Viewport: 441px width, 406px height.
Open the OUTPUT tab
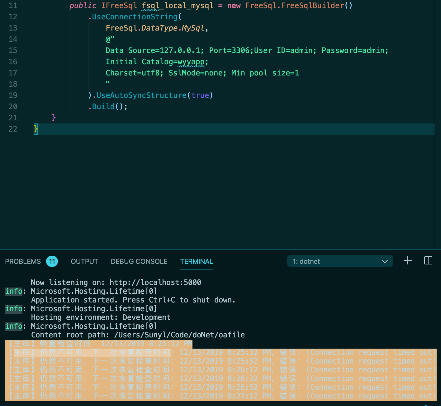click(84, 261)
